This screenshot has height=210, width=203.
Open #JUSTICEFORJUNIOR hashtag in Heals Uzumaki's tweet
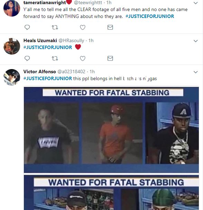[48, 47]
